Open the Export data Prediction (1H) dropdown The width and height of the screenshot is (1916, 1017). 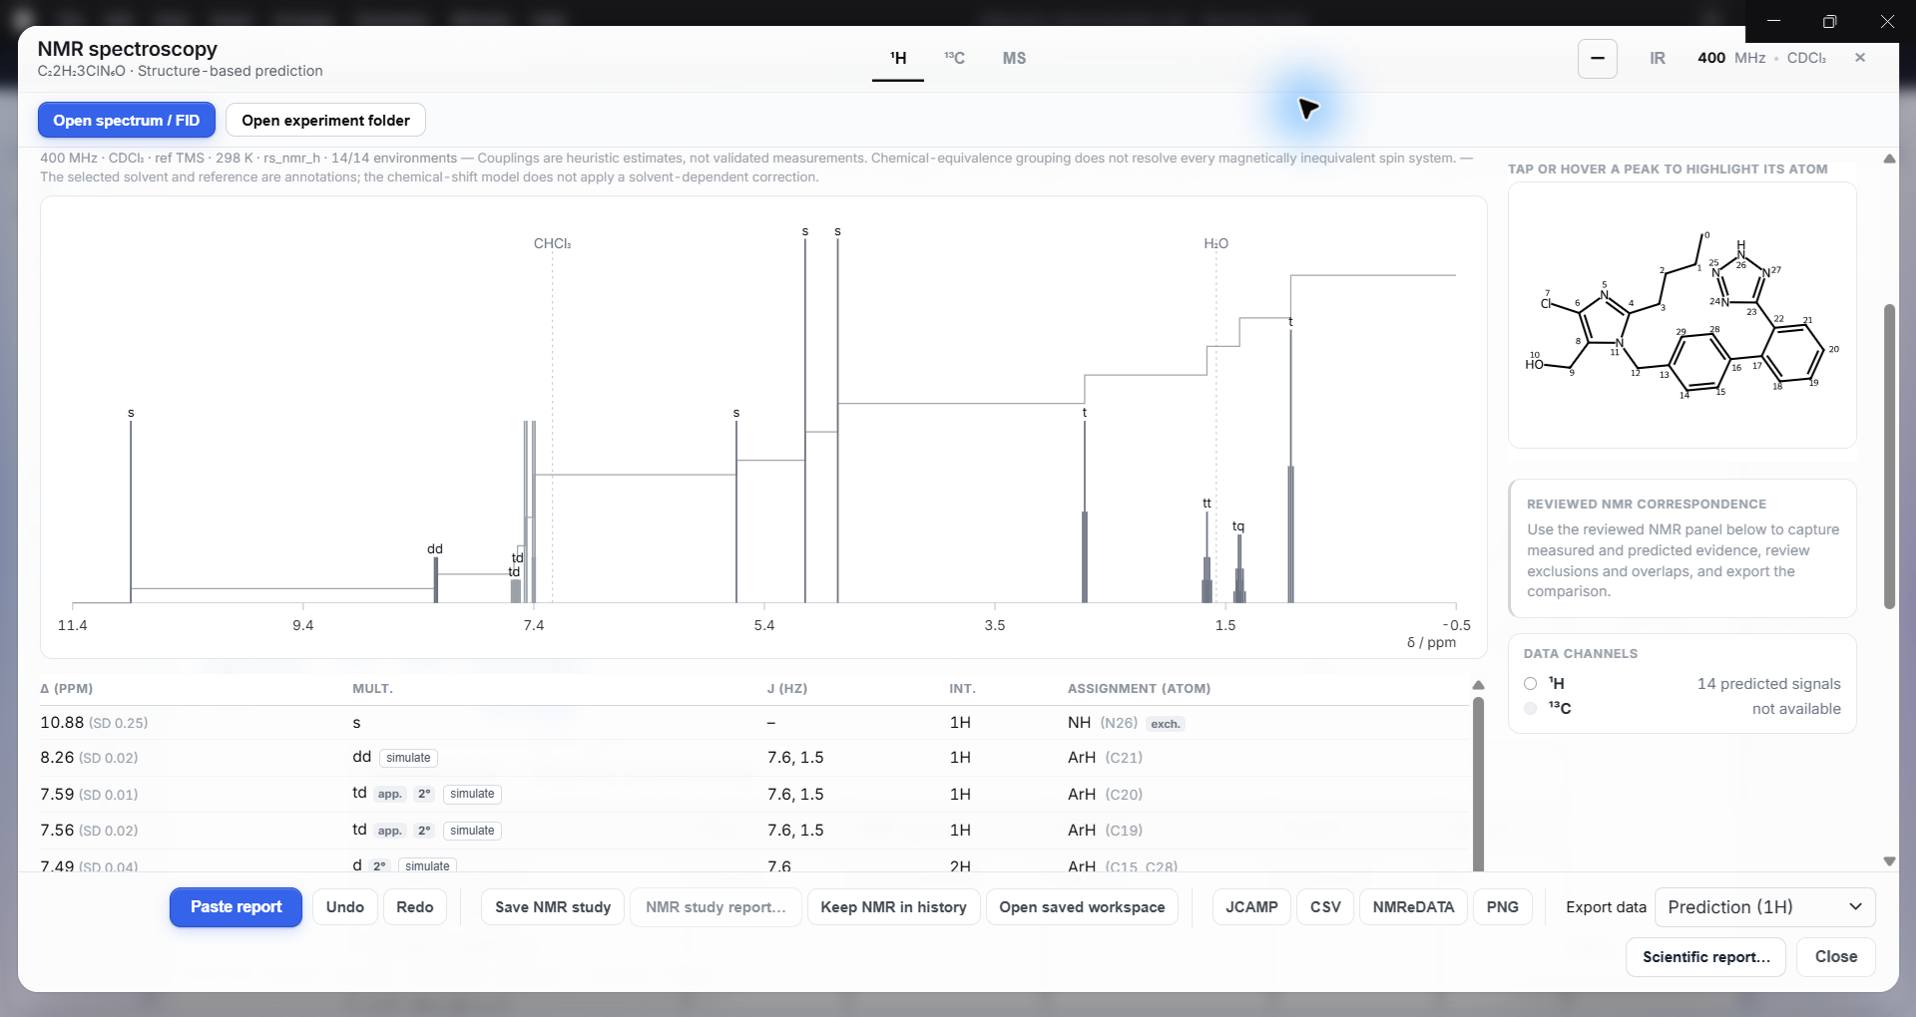[x=1764, y=906]
